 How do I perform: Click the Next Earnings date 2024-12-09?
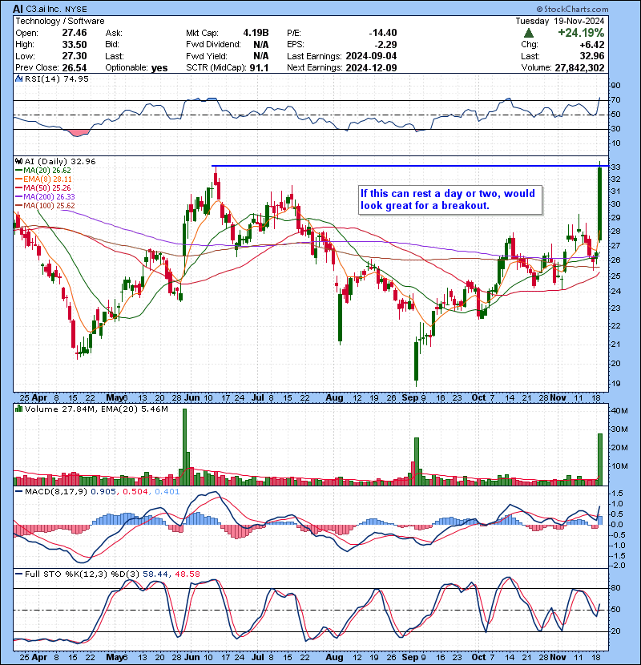pos(371,67)
